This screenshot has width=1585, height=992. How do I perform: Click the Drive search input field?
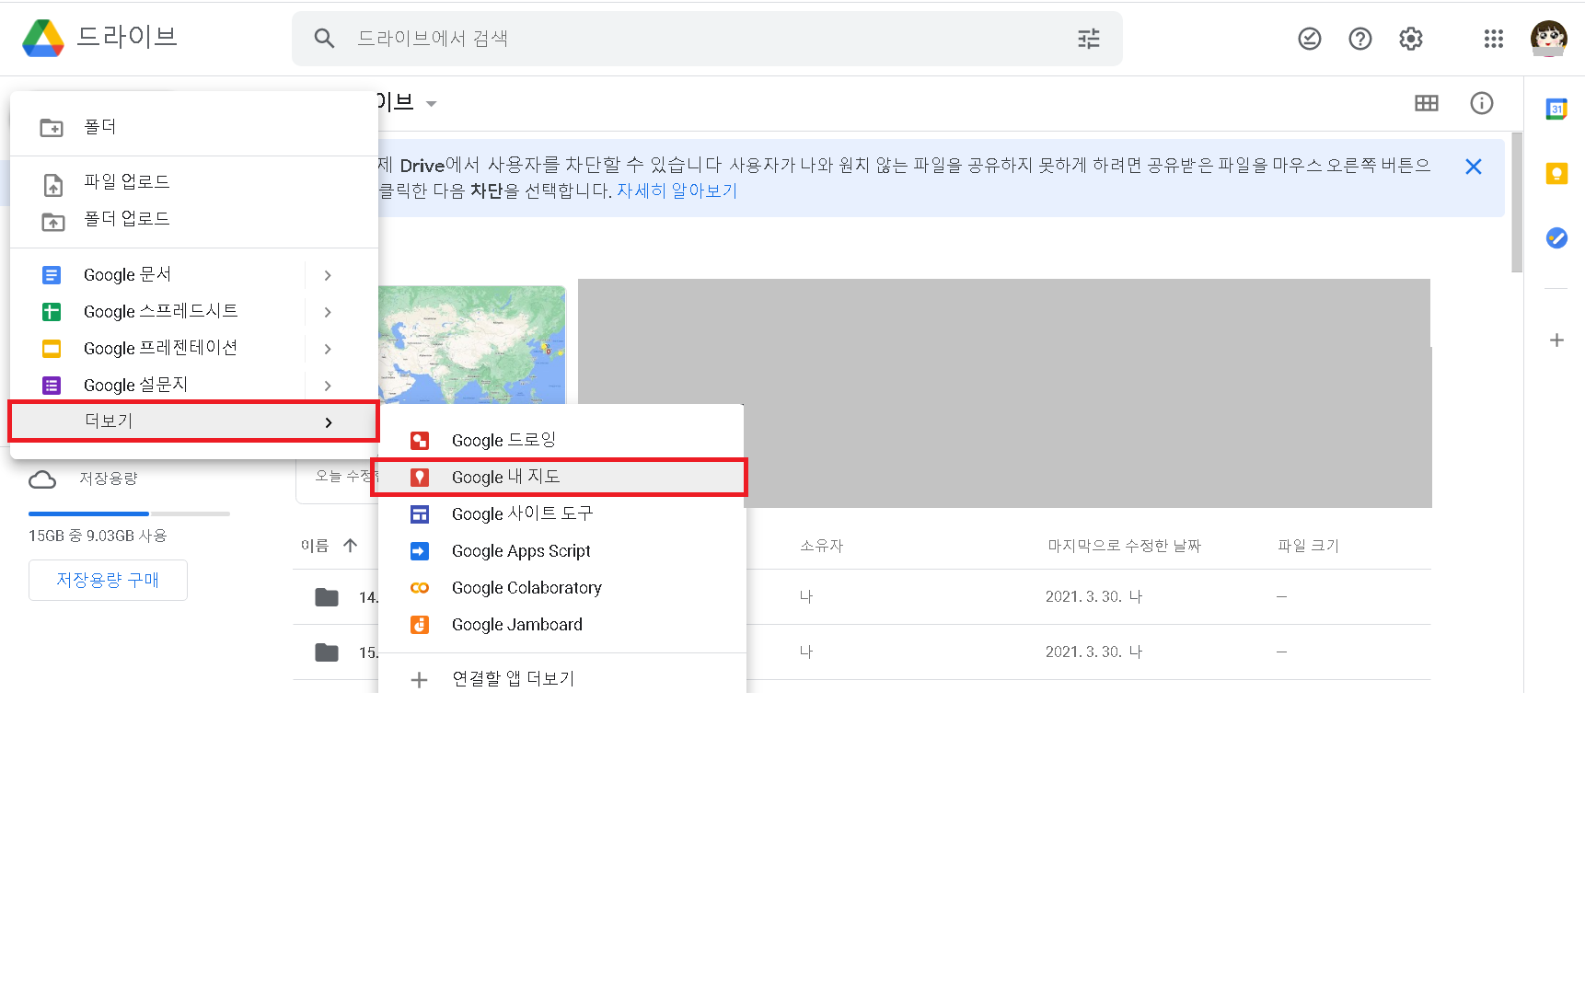(707, 39)
